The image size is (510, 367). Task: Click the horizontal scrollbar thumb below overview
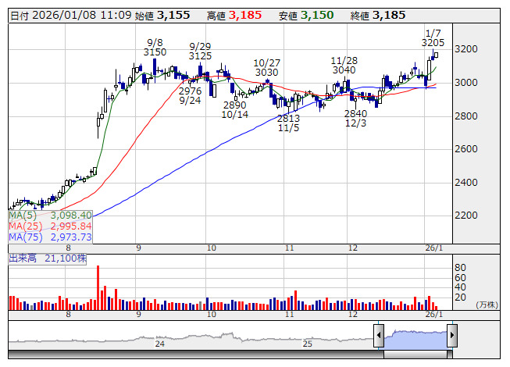coord(415,354)
